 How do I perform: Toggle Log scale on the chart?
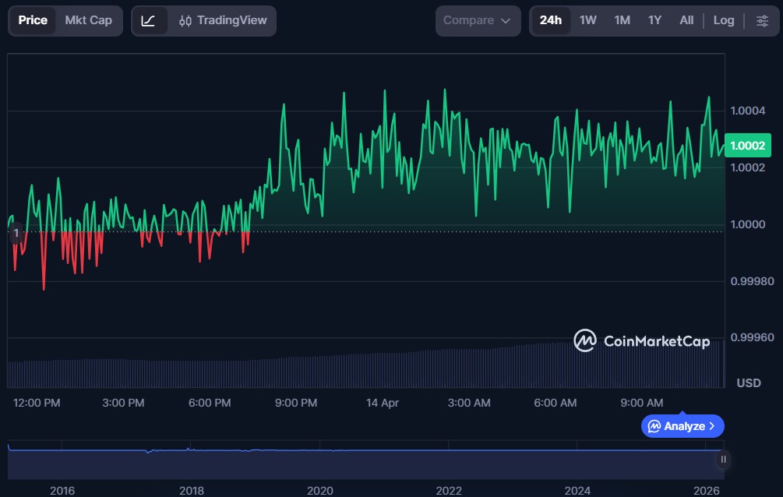724,20
